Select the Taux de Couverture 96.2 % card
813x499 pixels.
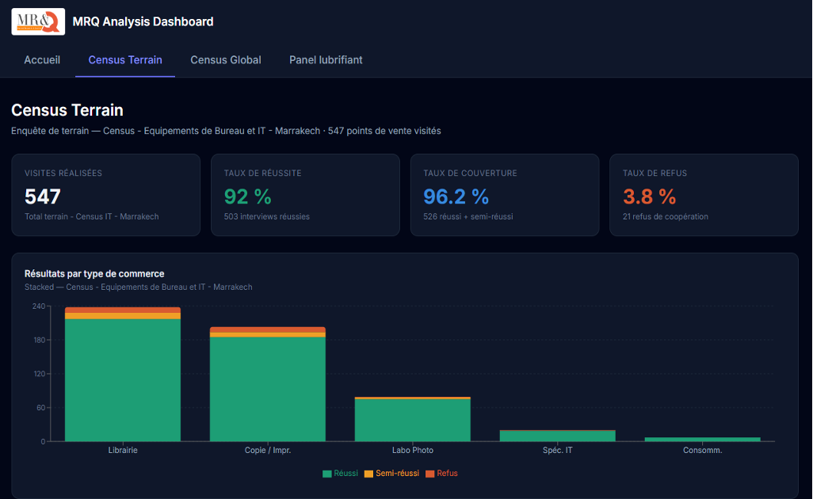(x=504, y=195)
